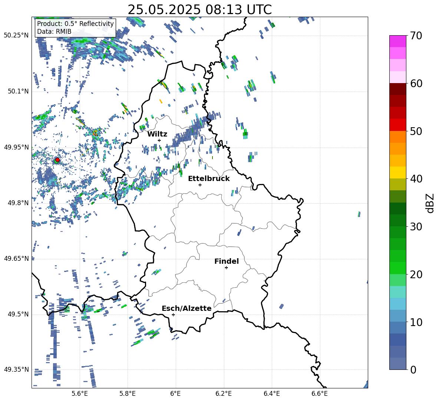Screen dimensions: 439x401
Task: Click the Esch/Alzette station cross marker
Action: (173, 315)
